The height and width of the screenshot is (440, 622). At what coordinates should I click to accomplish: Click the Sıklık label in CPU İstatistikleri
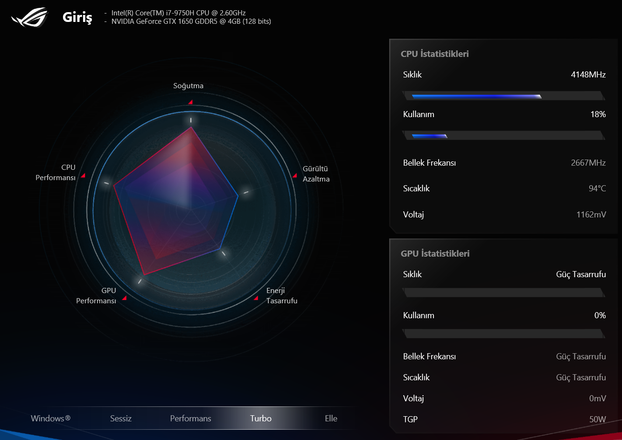(x=412, y=74)
